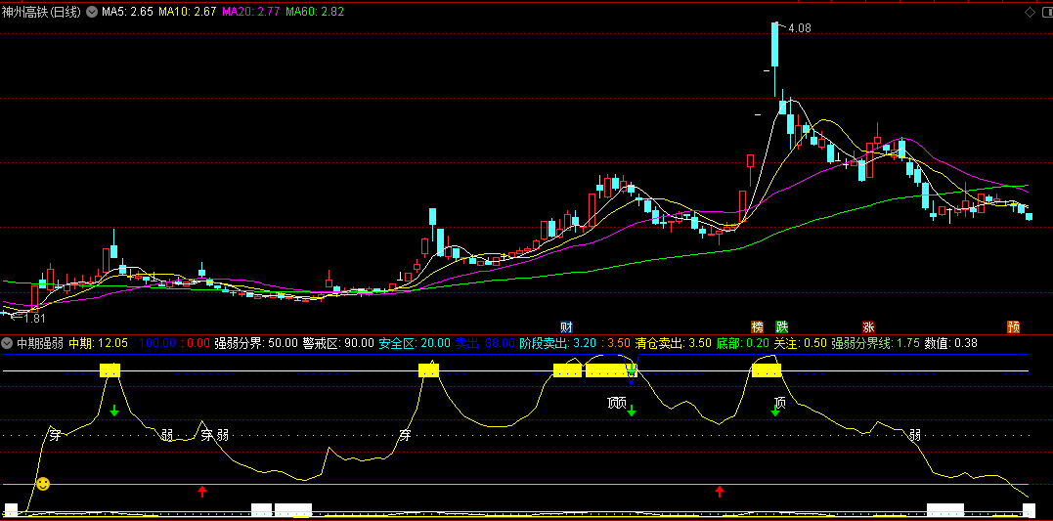Image resolution: width=1053 pixels, height=521 pixels.
Task: Open dropdown beside 神州高铁(日线) title
Action: tap(91, 12)
